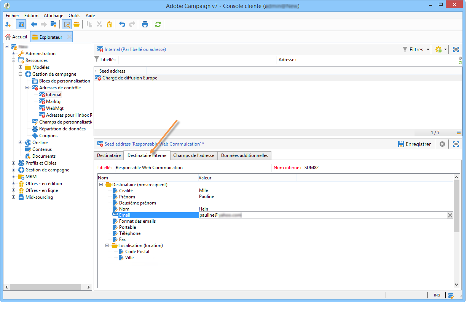Image resolution: width=472 pixels, height=309 pixels.
Task: Open the Outils menu
Action: tap(75, 16)
